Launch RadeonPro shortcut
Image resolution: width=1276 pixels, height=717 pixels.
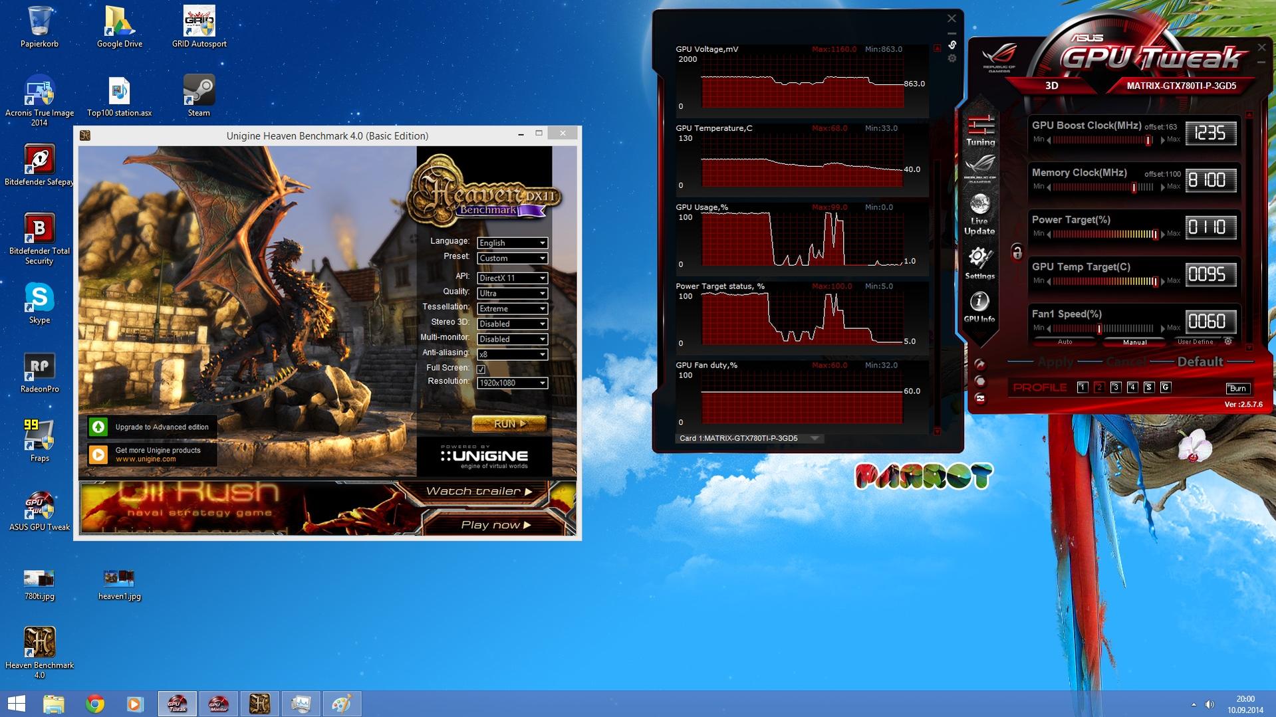pyautogui.click(x=39, y=373)
